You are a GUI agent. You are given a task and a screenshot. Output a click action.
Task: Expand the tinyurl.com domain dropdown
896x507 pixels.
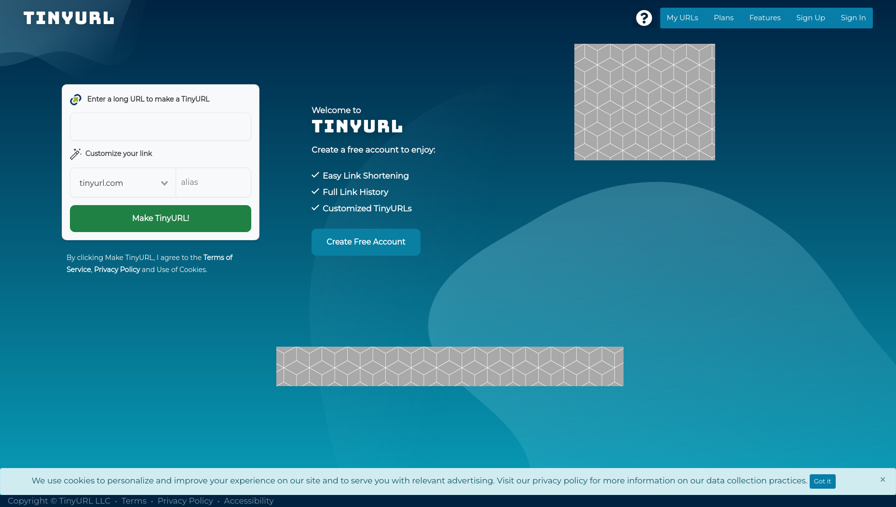pyautogui.click(x=123, y=182)
